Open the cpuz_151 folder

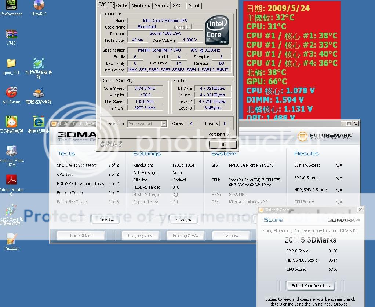pos(11,67)
